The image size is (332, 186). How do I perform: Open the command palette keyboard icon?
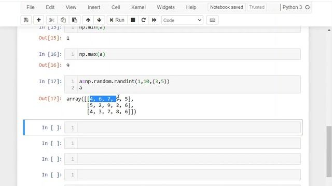[212, 20]
